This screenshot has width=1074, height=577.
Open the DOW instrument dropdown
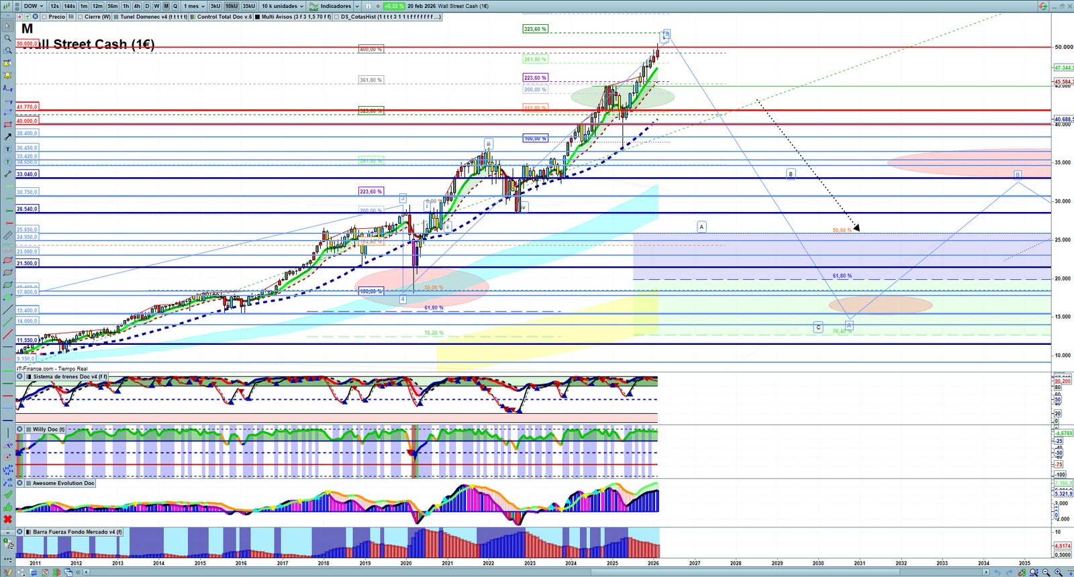coord(33,6)
